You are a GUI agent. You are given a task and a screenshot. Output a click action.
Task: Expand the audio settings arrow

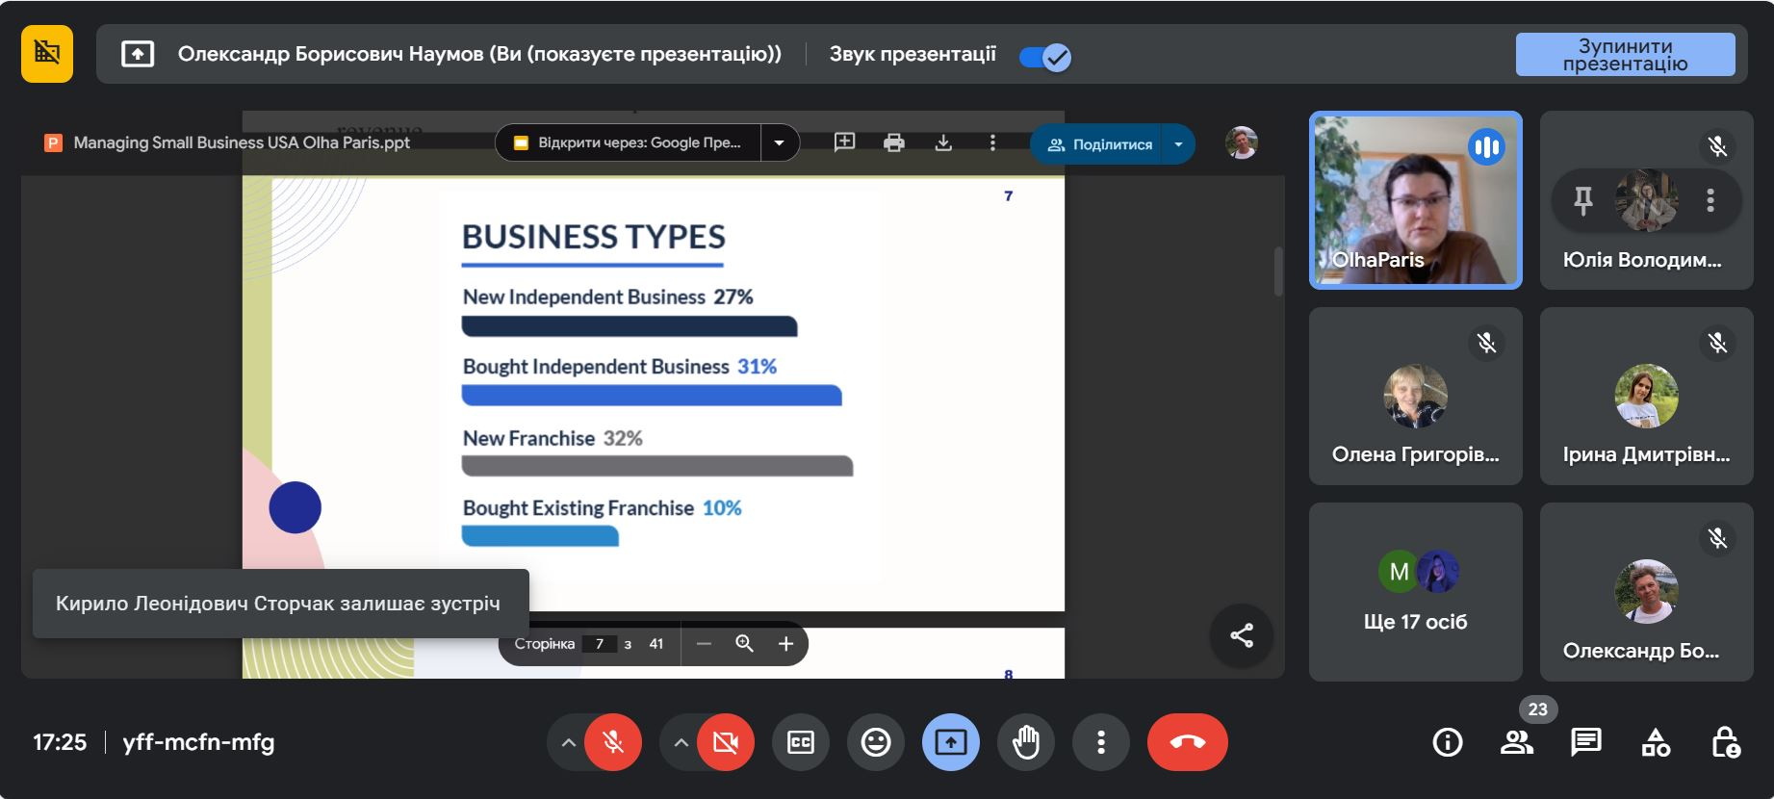coord(569,742)
